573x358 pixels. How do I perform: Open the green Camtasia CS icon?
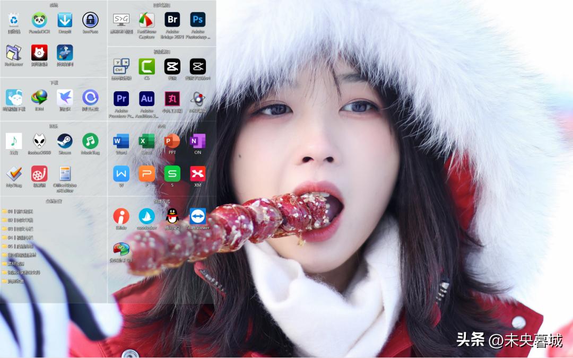(x=146, y=66)
